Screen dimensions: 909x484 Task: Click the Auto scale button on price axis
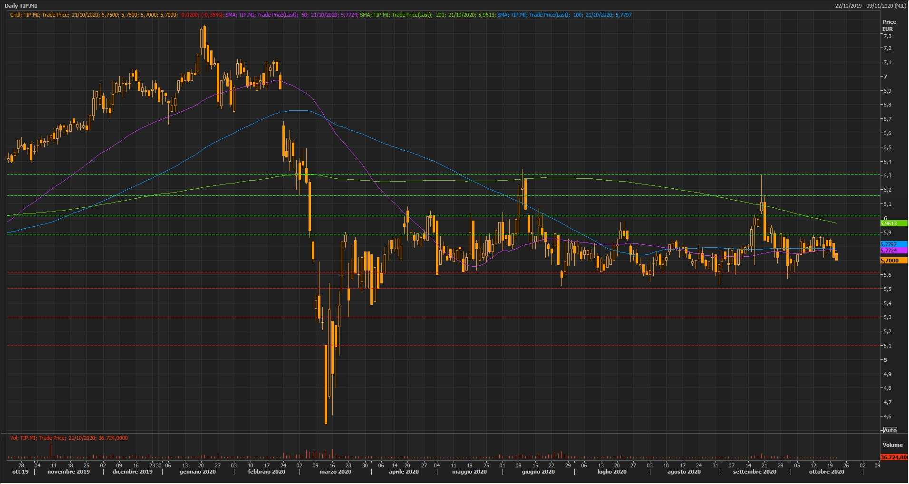click(890, 430)
